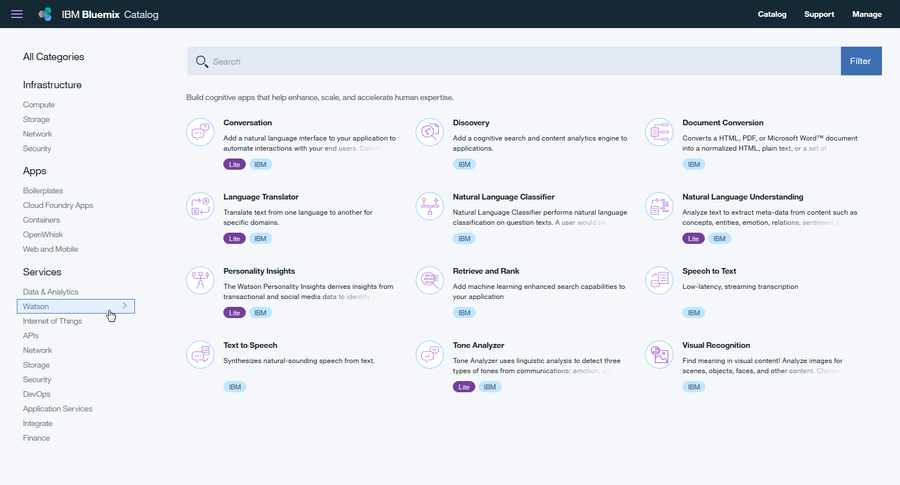Select Storage under Infrastructure

click(36, 119)
